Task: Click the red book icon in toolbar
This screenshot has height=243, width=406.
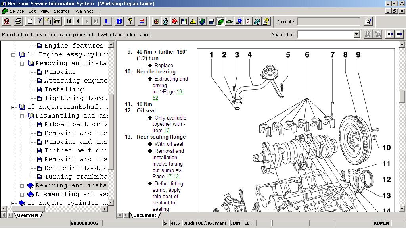Action: pyautogui.click(x=175, y=21)
